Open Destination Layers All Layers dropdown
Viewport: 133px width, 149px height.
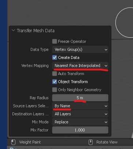click(80, 114)
